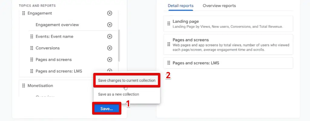Switch to Overview reports tab
This screenshot has width=310, height=121.
click(219, 6)
